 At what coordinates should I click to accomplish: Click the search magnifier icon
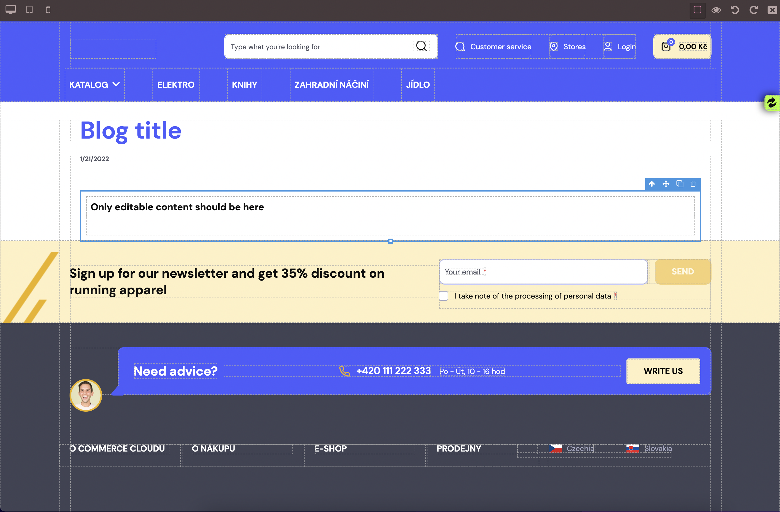click(421, 46)
